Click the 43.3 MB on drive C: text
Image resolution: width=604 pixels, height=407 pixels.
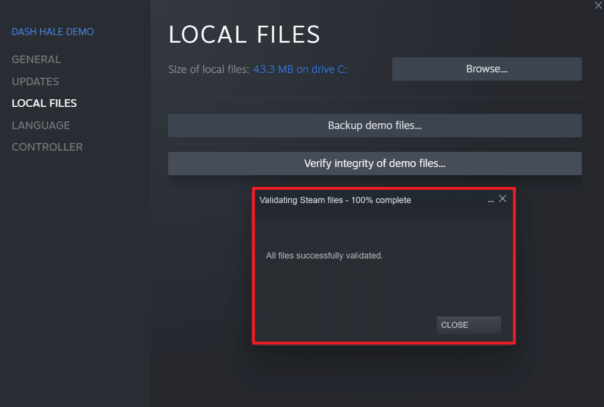(x=300, y=69)
